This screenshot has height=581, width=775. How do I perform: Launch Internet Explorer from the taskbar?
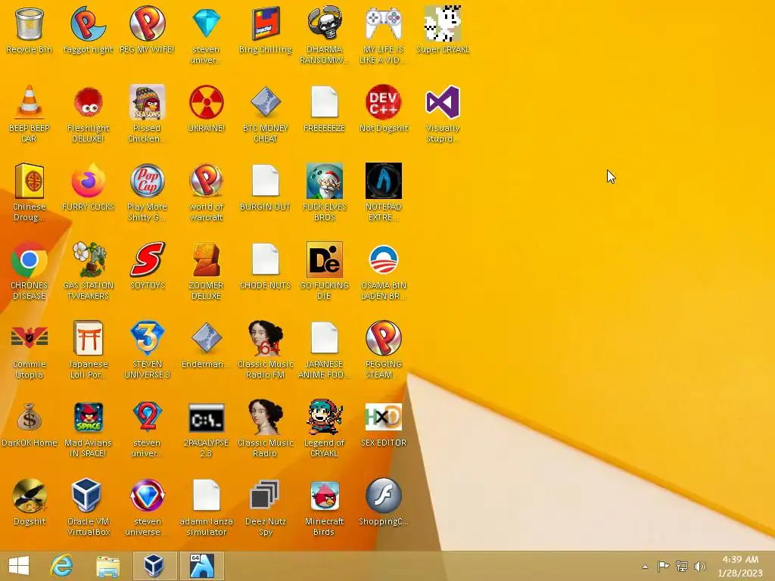click(62, 566)
